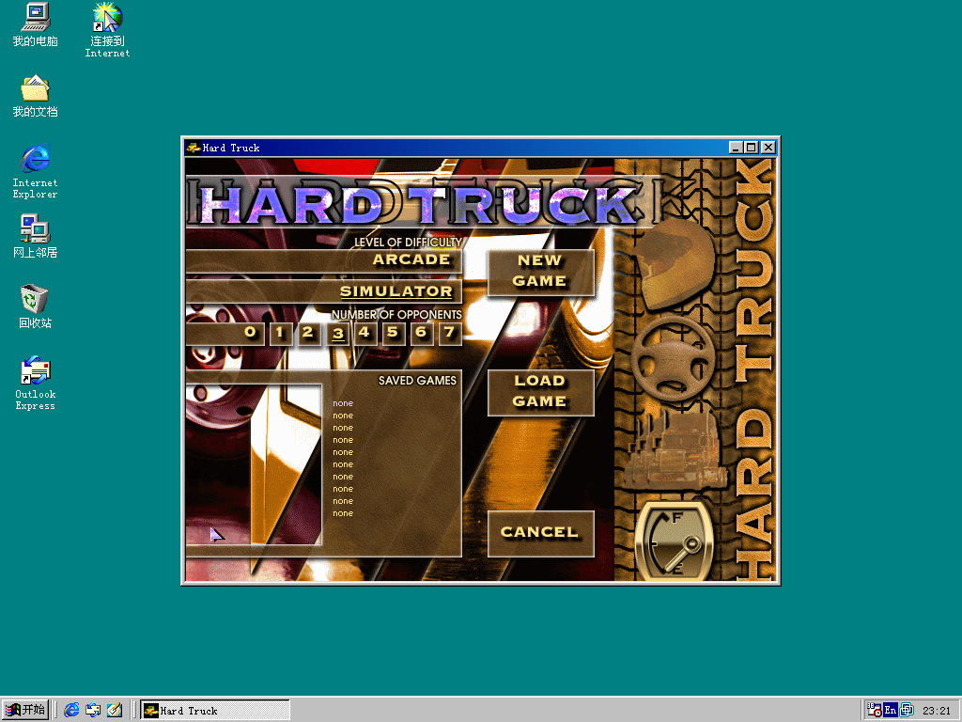Select Arcade difficulty level
962x722 pixels.
pos(324,261)
